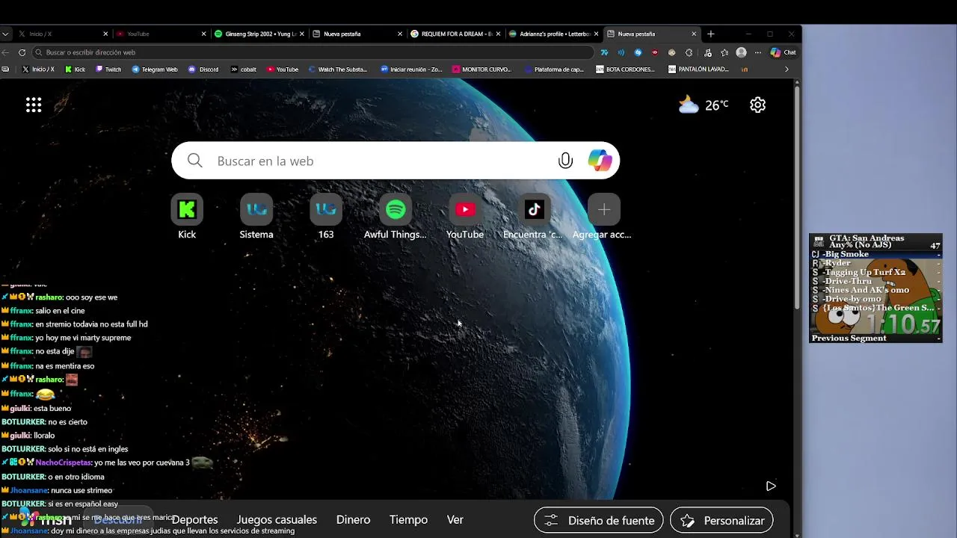The image size is (957, 538).
Task: Open the uBlock Origin extension icon
Action: click(x=655, y=52)
